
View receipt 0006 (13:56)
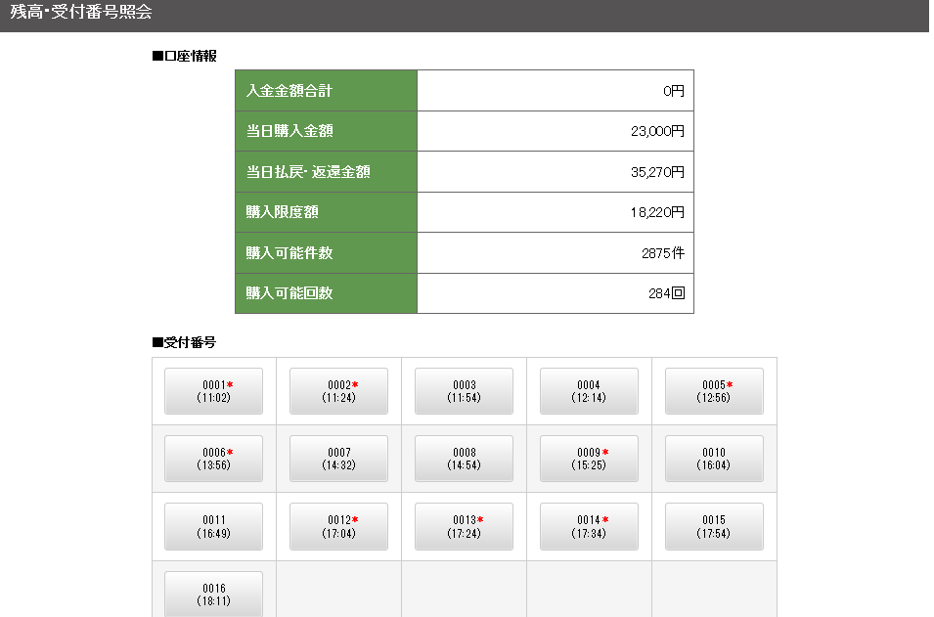[x=213, y=459]
